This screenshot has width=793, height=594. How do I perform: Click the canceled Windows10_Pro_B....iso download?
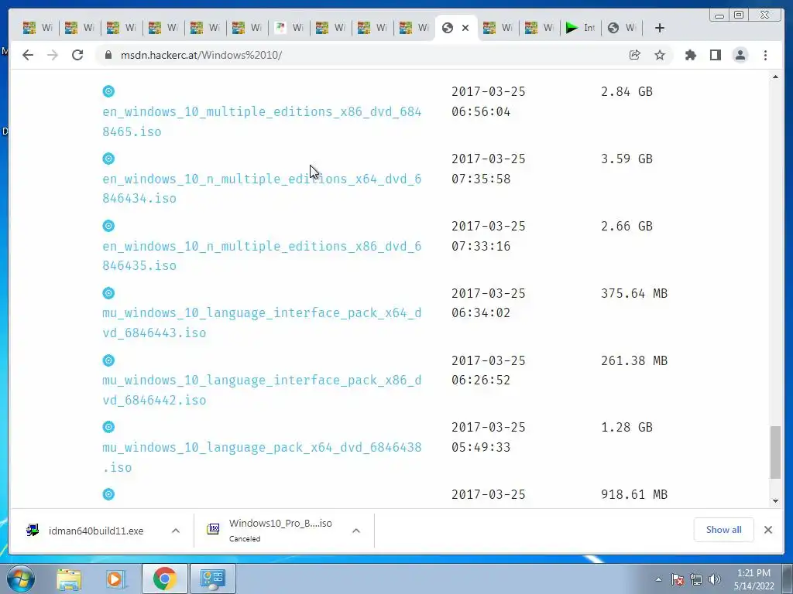[283, 531]
